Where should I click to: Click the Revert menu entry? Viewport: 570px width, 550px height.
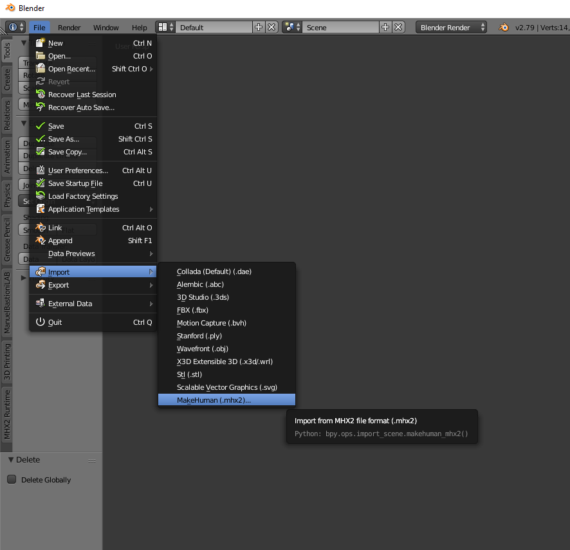click(93, 82)
